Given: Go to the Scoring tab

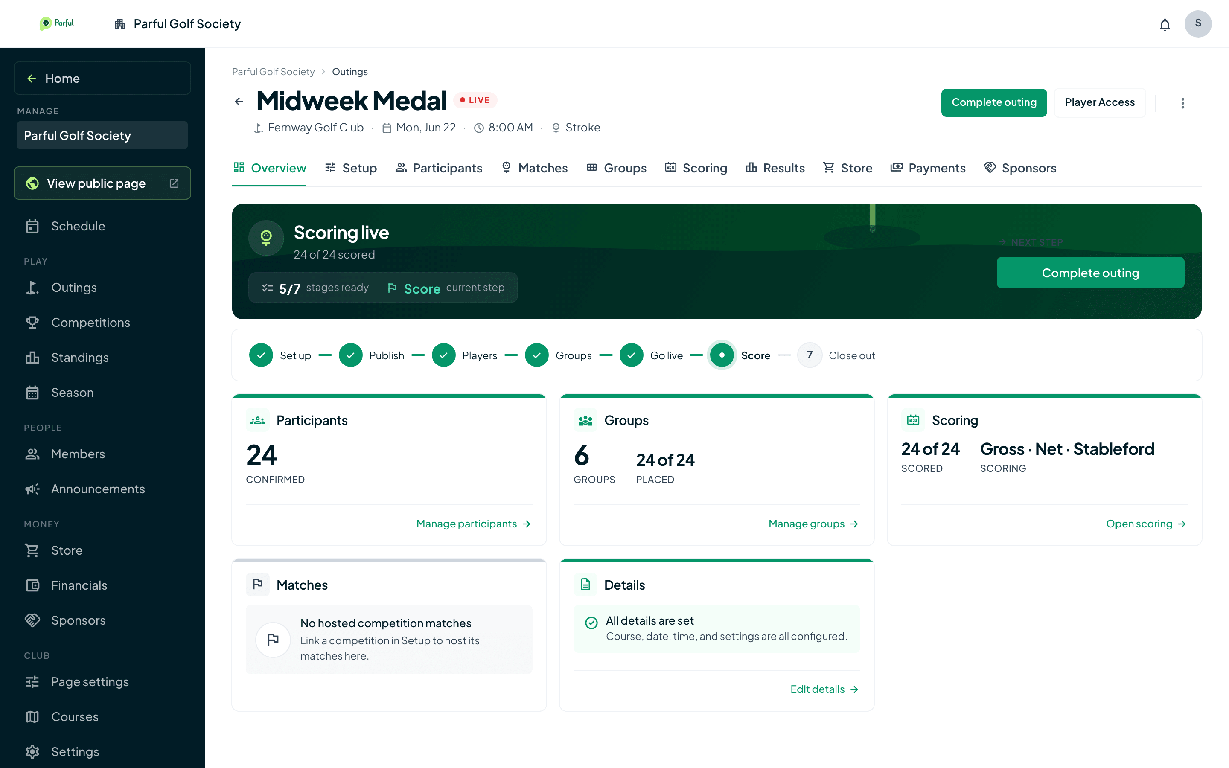Looking at the screenshot, I should (x=696, y=168).
